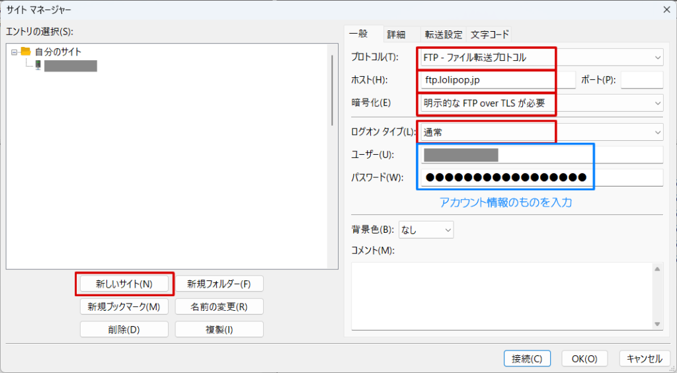677x373 pixels.
Task: Select the 文字コード tab
Action: (489, 34)
